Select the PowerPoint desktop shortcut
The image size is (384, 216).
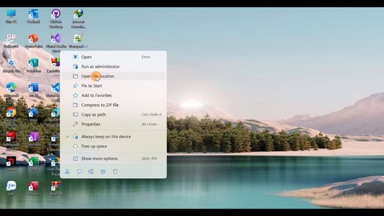34,41
